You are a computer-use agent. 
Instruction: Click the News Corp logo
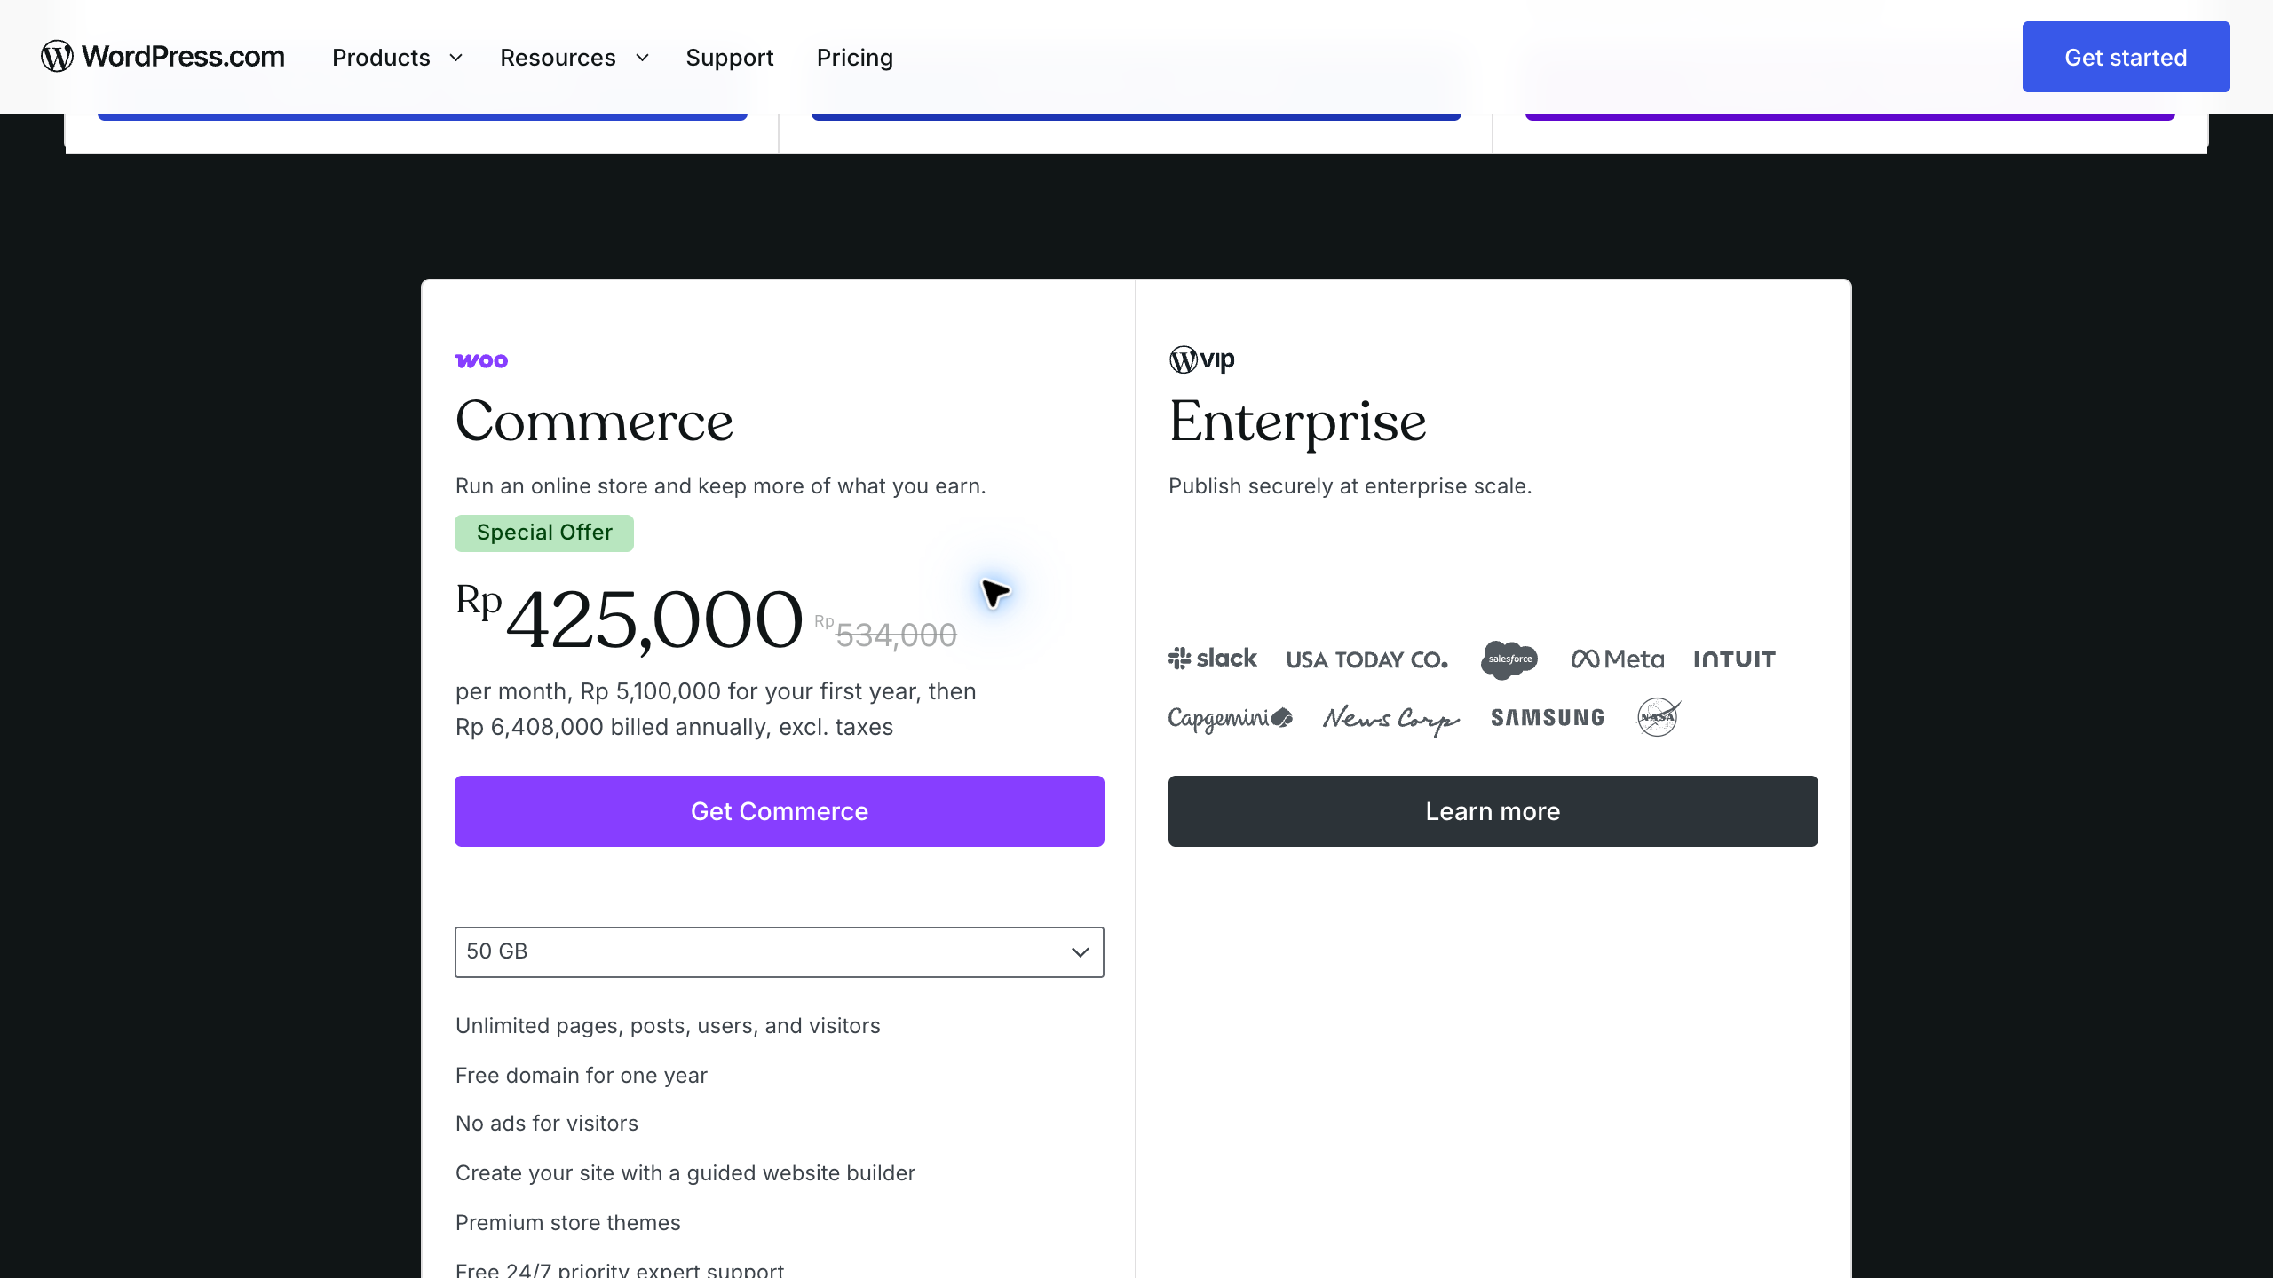coord(1390,719)
